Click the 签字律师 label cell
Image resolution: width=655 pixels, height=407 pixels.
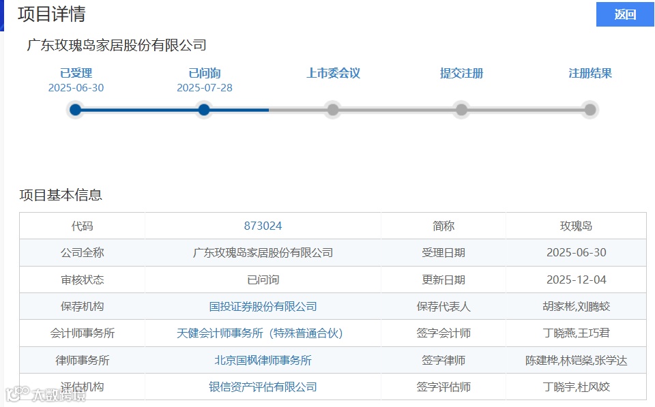point(443,360)
